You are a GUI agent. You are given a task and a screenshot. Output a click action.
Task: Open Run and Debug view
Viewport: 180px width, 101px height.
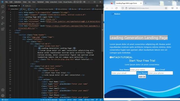click(3, 23)
